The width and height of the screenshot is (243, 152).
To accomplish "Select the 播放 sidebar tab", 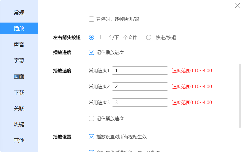I will pyautogui.click(x=19, y=28).
